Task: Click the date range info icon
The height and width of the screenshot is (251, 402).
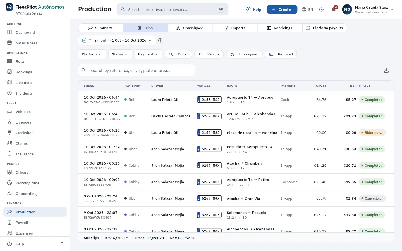Action: tap(160, 40)
